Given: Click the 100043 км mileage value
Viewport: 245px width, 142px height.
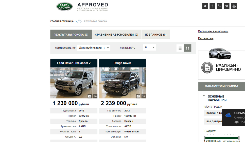Looking at the screenshot, I should click(130, 116).
